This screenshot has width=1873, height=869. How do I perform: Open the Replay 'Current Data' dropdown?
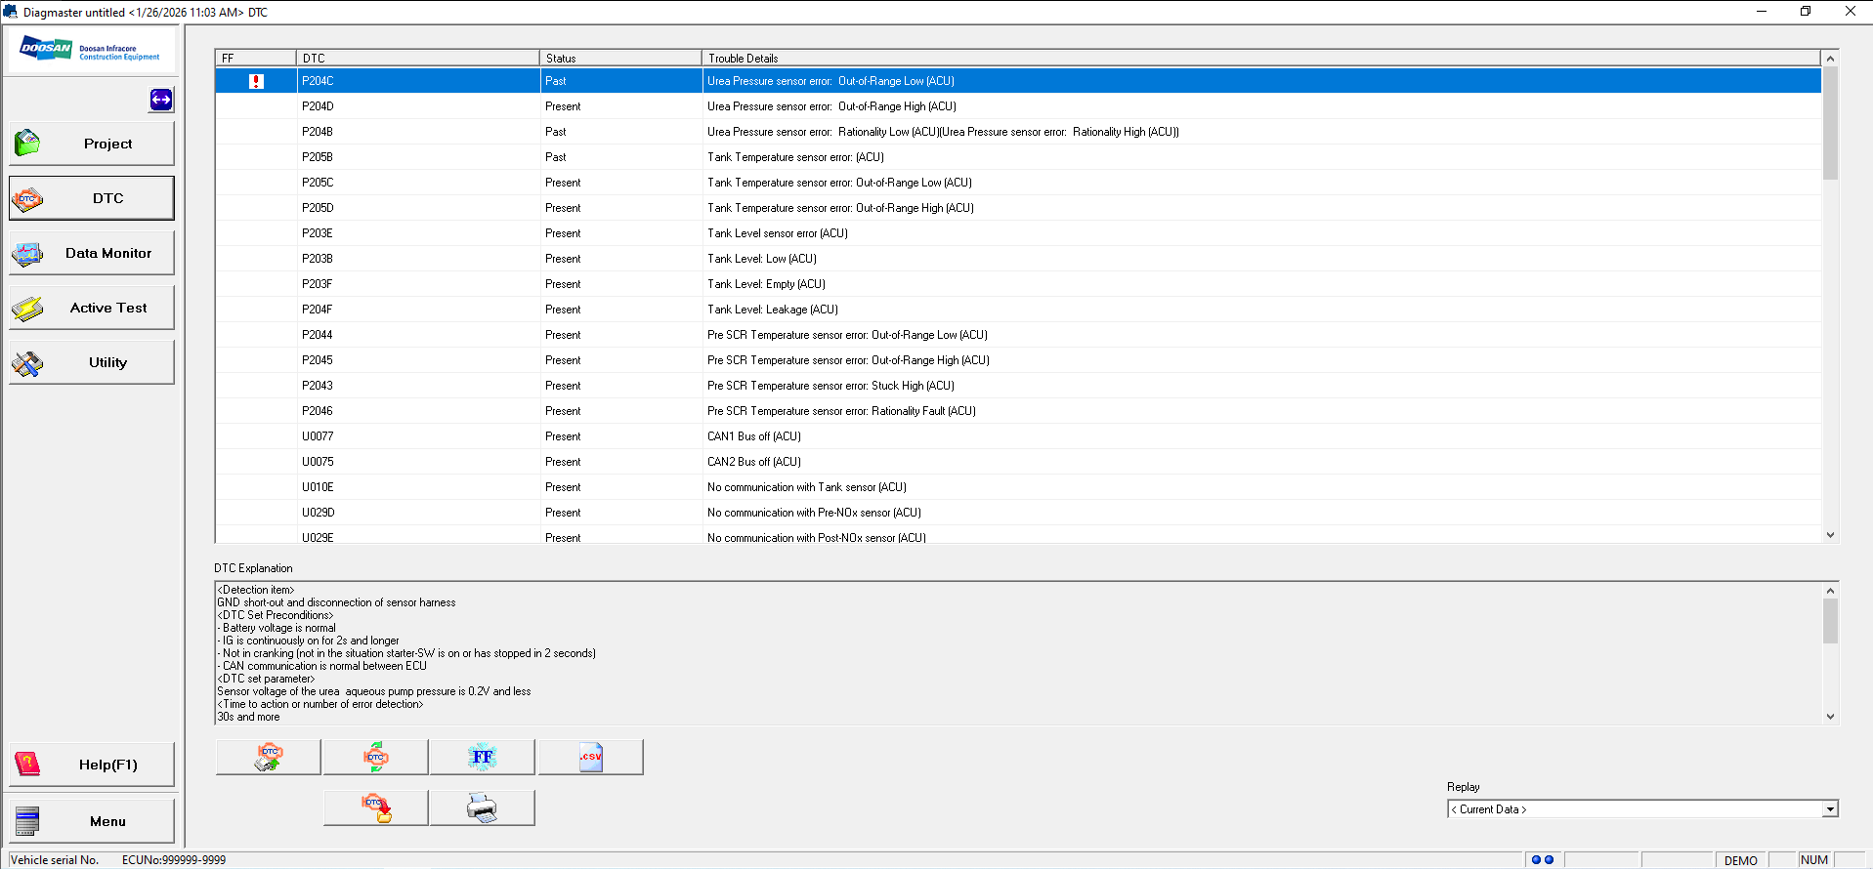coord(1829,809)
